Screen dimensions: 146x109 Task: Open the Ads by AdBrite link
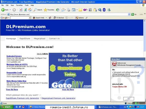pyautogui.click(x=42, y=54)
